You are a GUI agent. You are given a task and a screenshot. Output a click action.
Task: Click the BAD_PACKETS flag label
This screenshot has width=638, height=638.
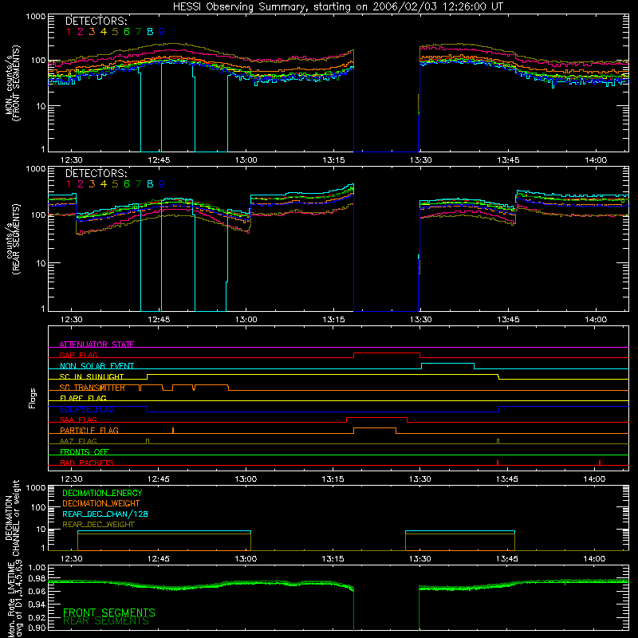(87, 463)
